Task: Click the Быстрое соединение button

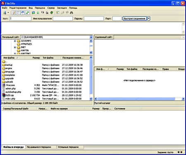Action: (x=135, y=19)
